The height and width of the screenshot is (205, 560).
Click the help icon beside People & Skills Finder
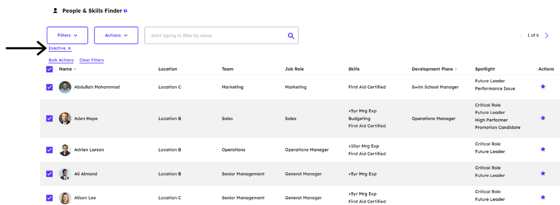point(126,11)
